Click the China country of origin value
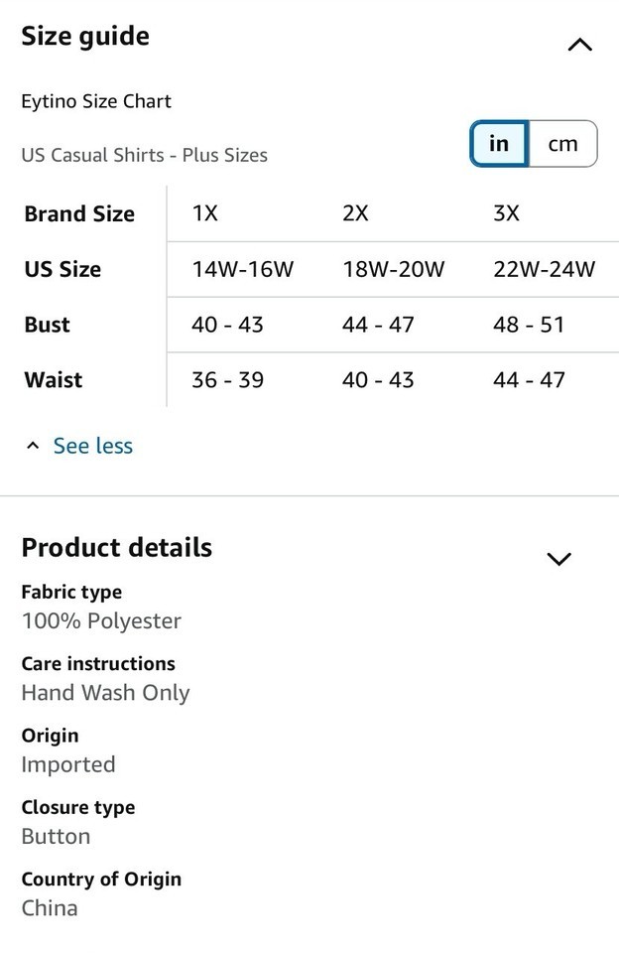Screen dimensions: 619x953 click(x=50, y=908)
